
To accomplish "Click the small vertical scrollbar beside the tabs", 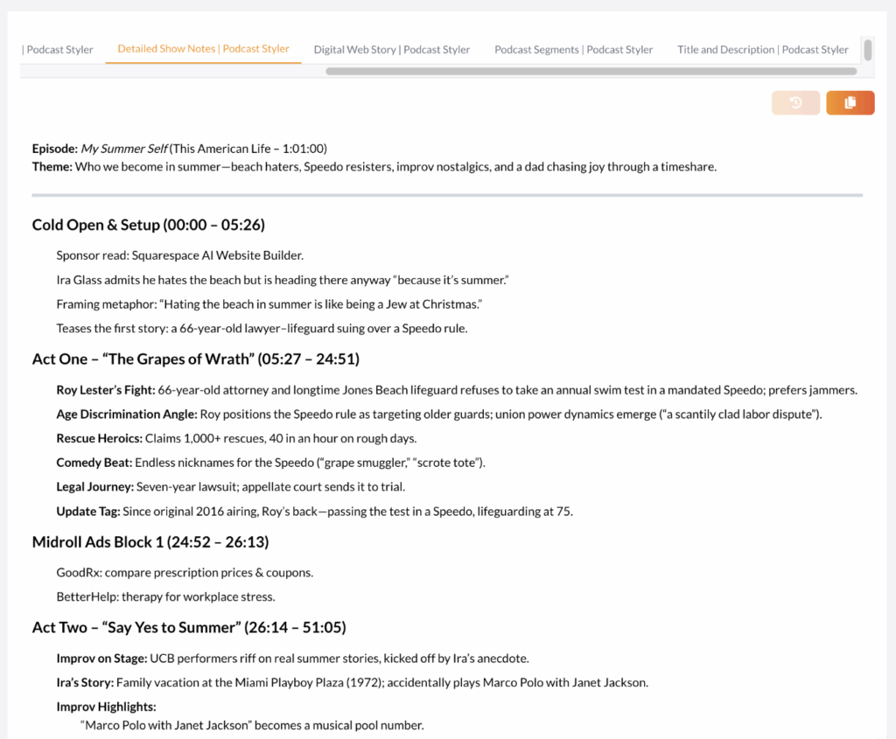I will pyautogui.click(x=867, y=50).
